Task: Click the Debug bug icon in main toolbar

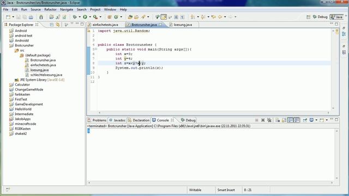Action: (x=75, y=17)
